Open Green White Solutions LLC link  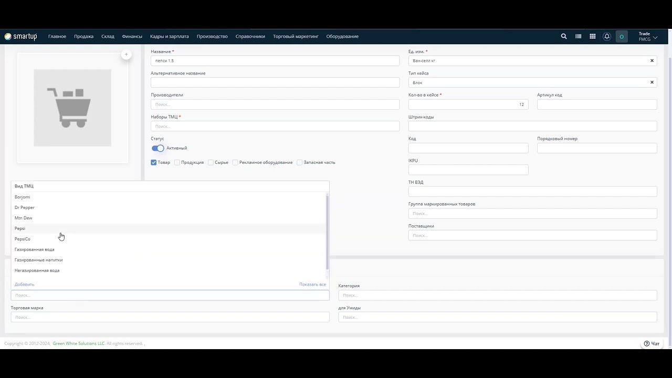click(79, 343)
